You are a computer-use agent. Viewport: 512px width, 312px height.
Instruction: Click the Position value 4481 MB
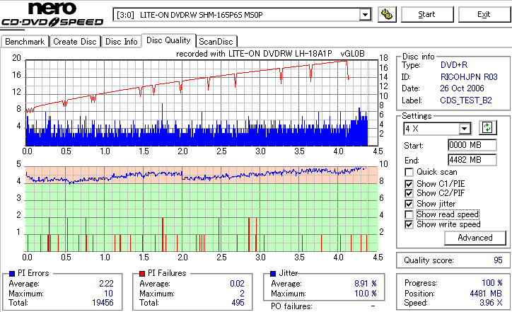click(486, 294)
